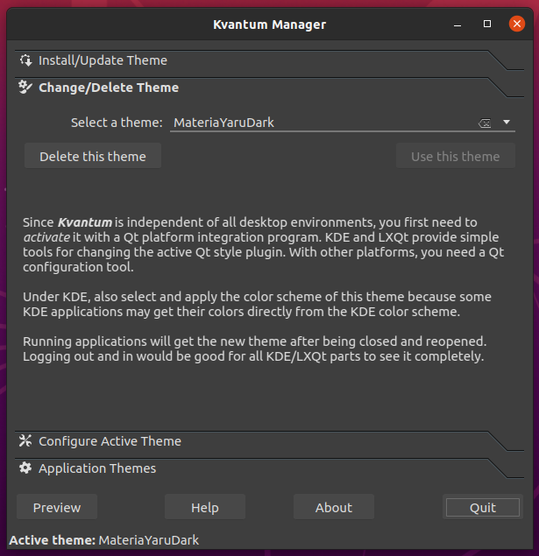Click the Change/Delete Theme brush icon
This screenshot has width=539, height=556.
tap(25, 88)
